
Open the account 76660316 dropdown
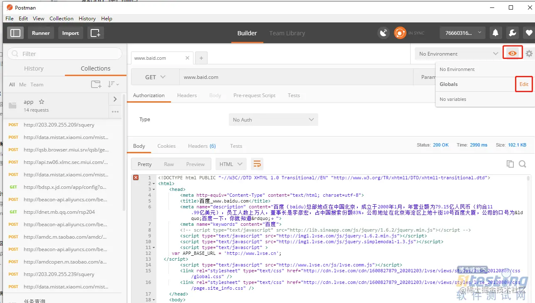463,33
